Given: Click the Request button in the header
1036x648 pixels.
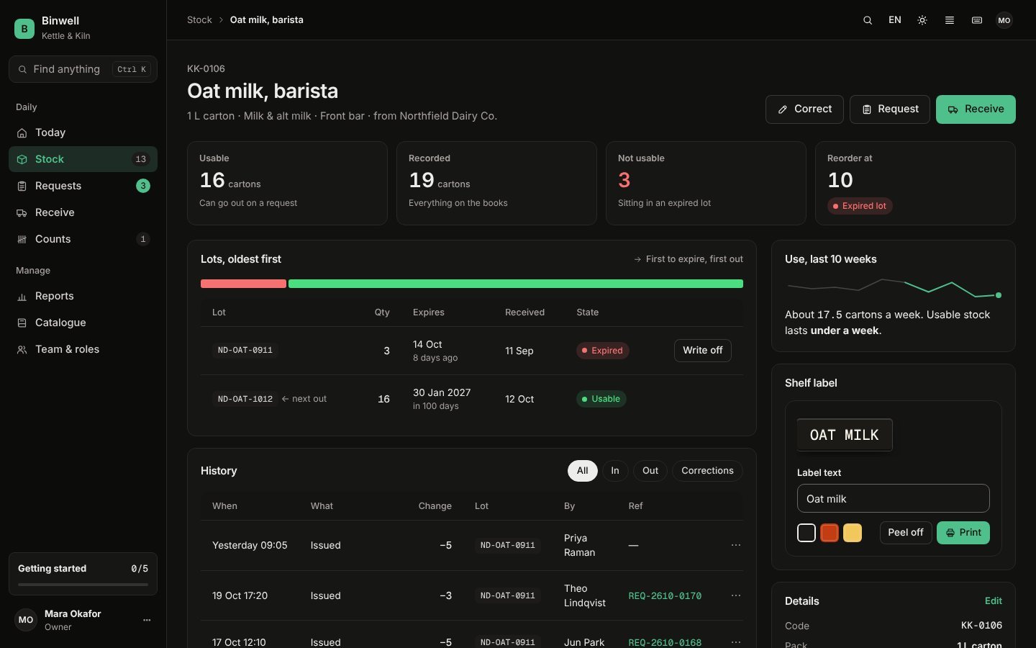Looking at the screenshot, I should pos(890,109).
